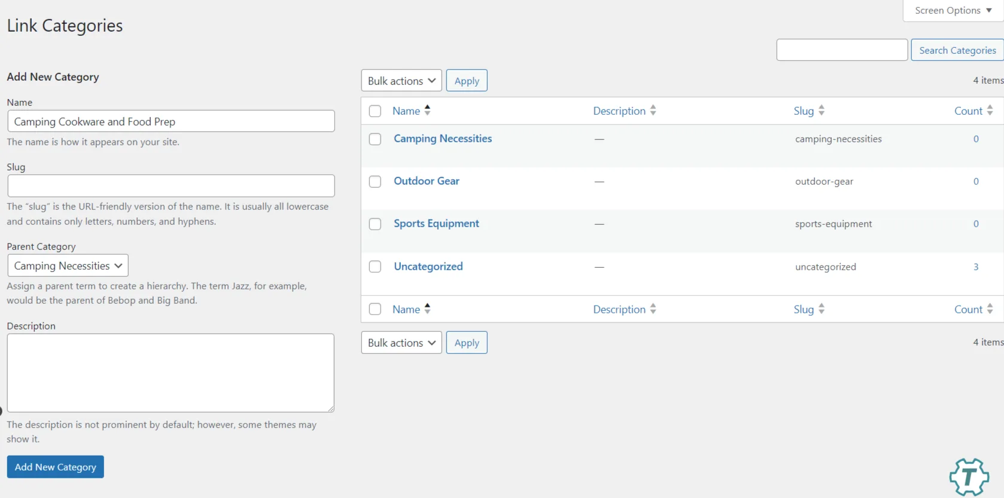
Task: Click sort arrows beside top Name header
Action: 427,111
